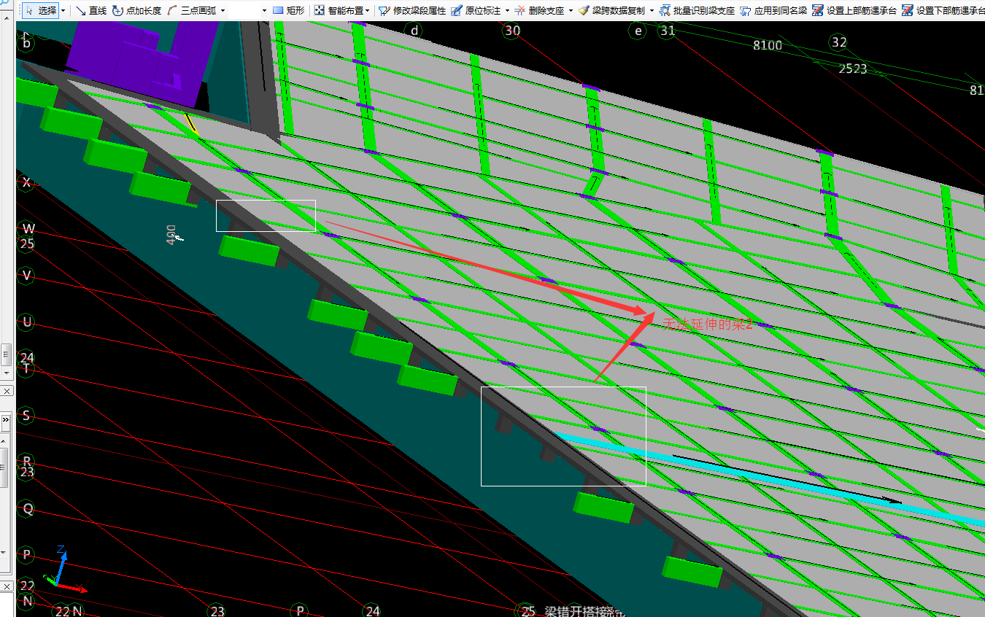The image size is (985, 617).
Task: Use the 梁跨数据复制 copy span data tool
Action: [x=611, y=11]
